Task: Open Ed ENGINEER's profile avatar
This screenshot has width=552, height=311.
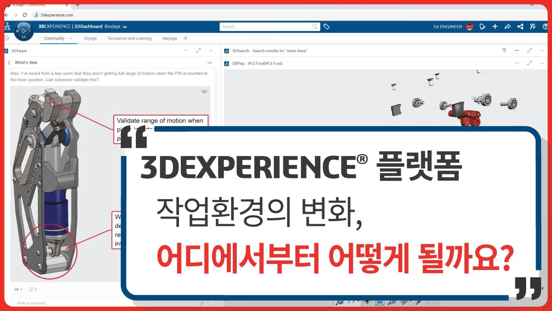Action: coord(470,27)
